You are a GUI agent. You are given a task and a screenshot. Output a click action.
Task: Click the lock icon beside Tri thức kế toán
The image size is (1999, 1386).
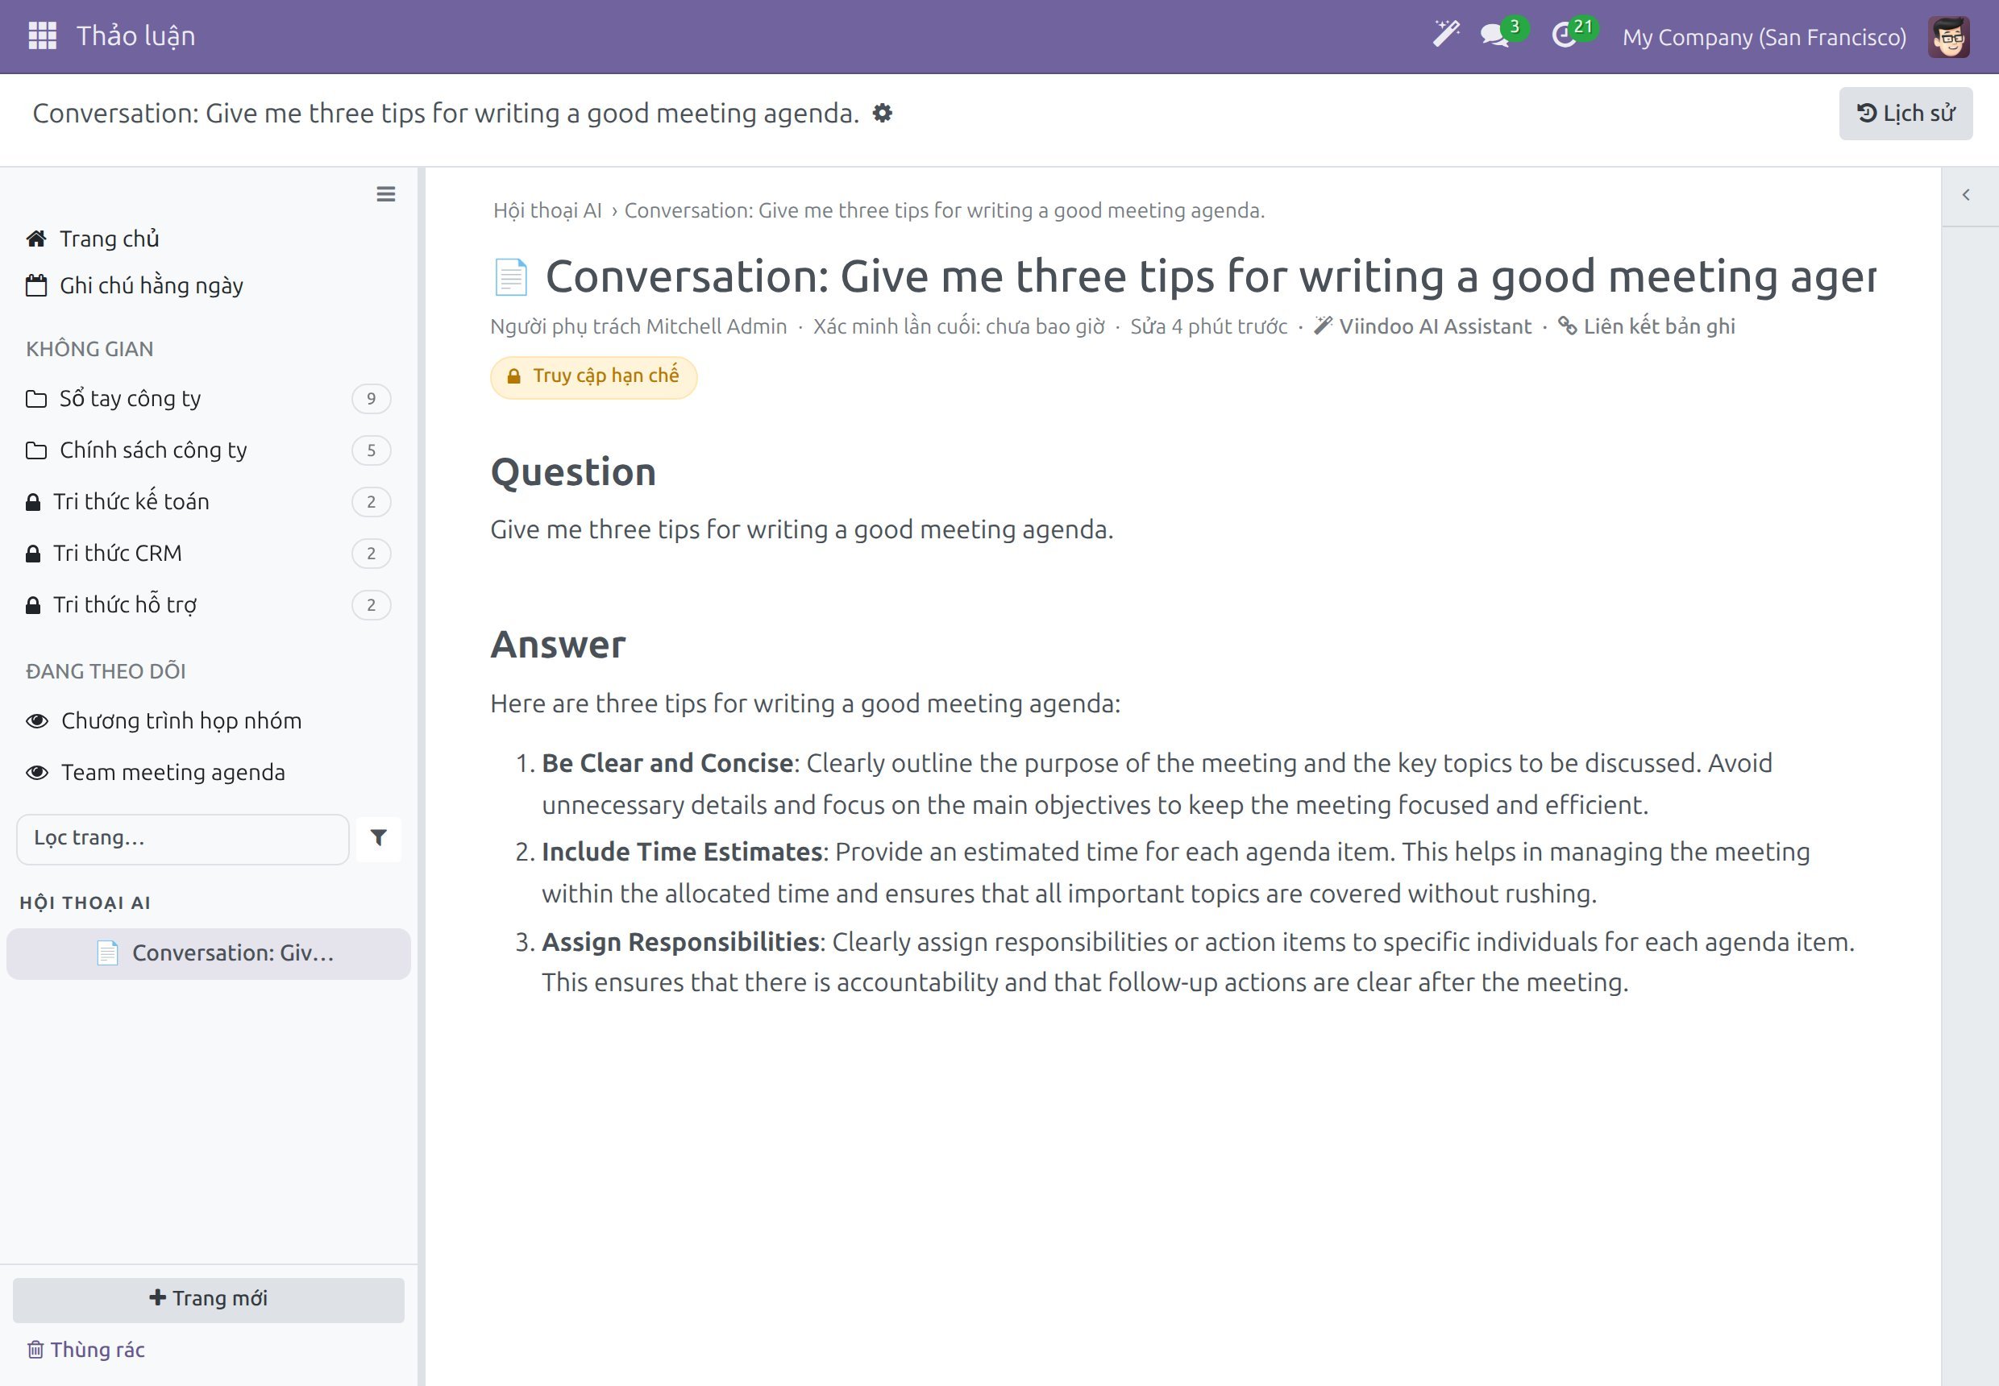[x=33, y=502]
